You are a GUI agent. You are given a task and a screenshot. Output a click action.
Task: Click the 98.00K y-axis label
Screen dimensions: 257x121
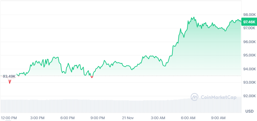coord(249,15)
